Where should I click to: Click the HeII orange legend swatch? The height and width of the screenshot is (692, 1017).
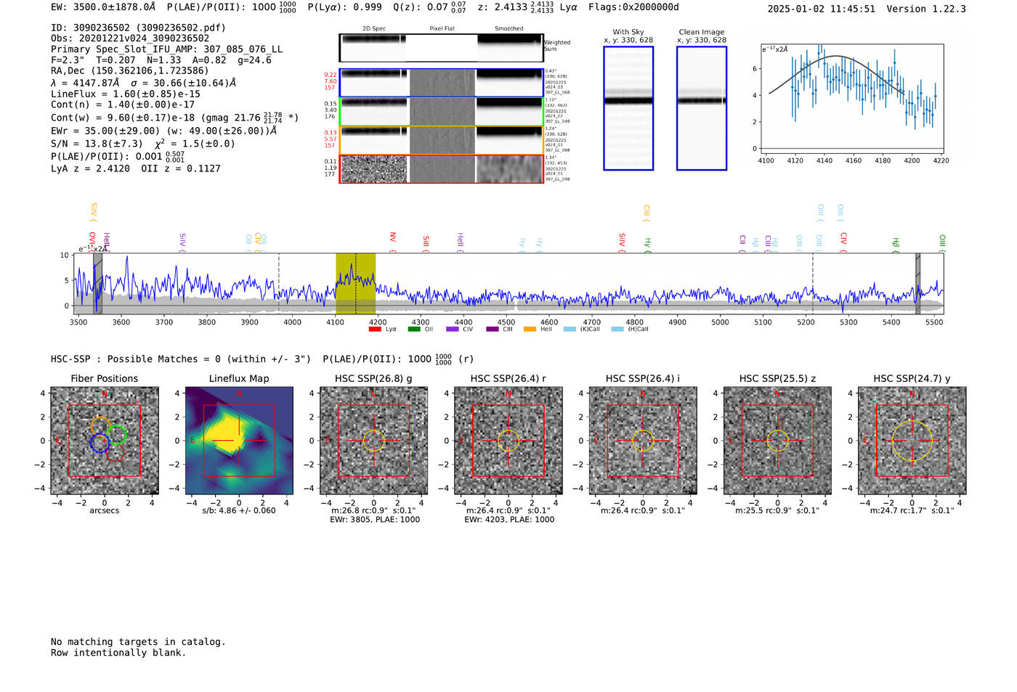click(530, 329)
